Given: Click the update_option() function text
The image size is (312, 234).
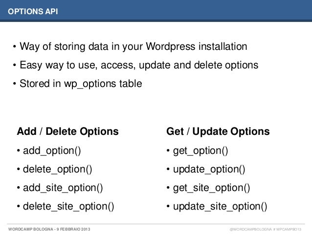Looking at the screenshot, I should pos(209,170).
